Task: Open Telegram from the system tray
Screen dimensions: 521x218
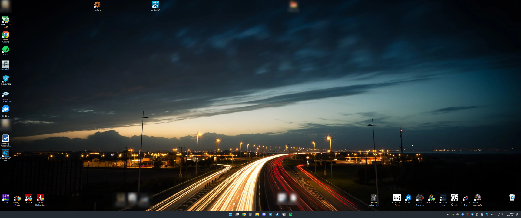Action: point(472,214)
